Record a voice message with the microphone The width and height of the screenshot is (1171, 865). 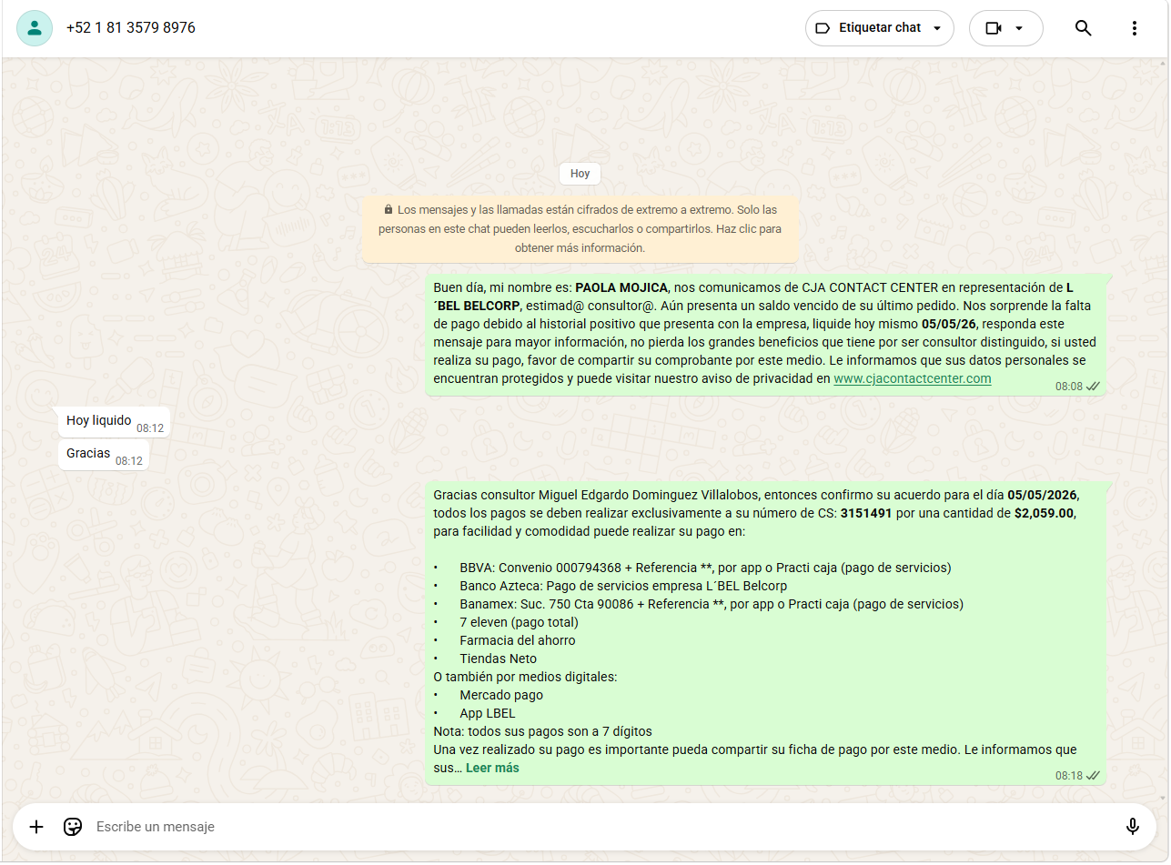click(1133, 827)
